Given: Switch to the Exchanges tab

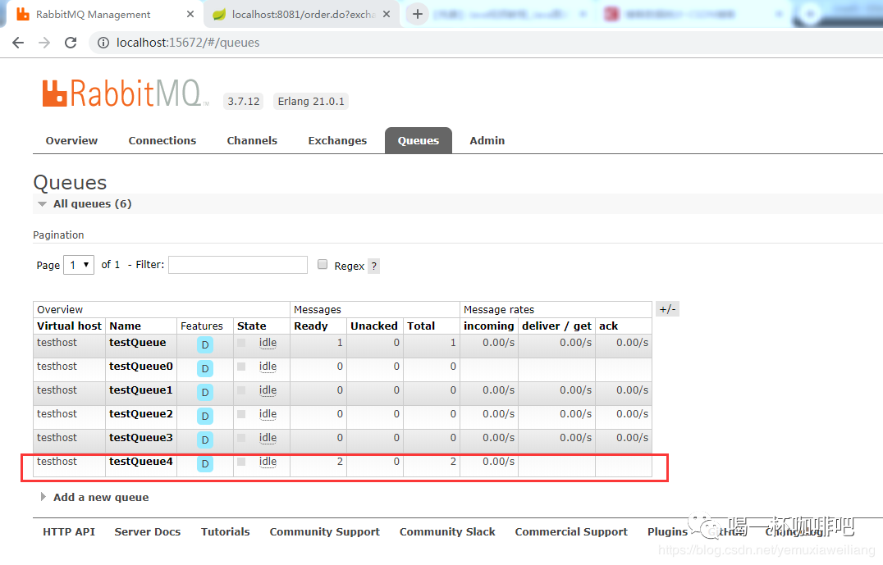Looking at the screenshot, I should tap(337, 141).
